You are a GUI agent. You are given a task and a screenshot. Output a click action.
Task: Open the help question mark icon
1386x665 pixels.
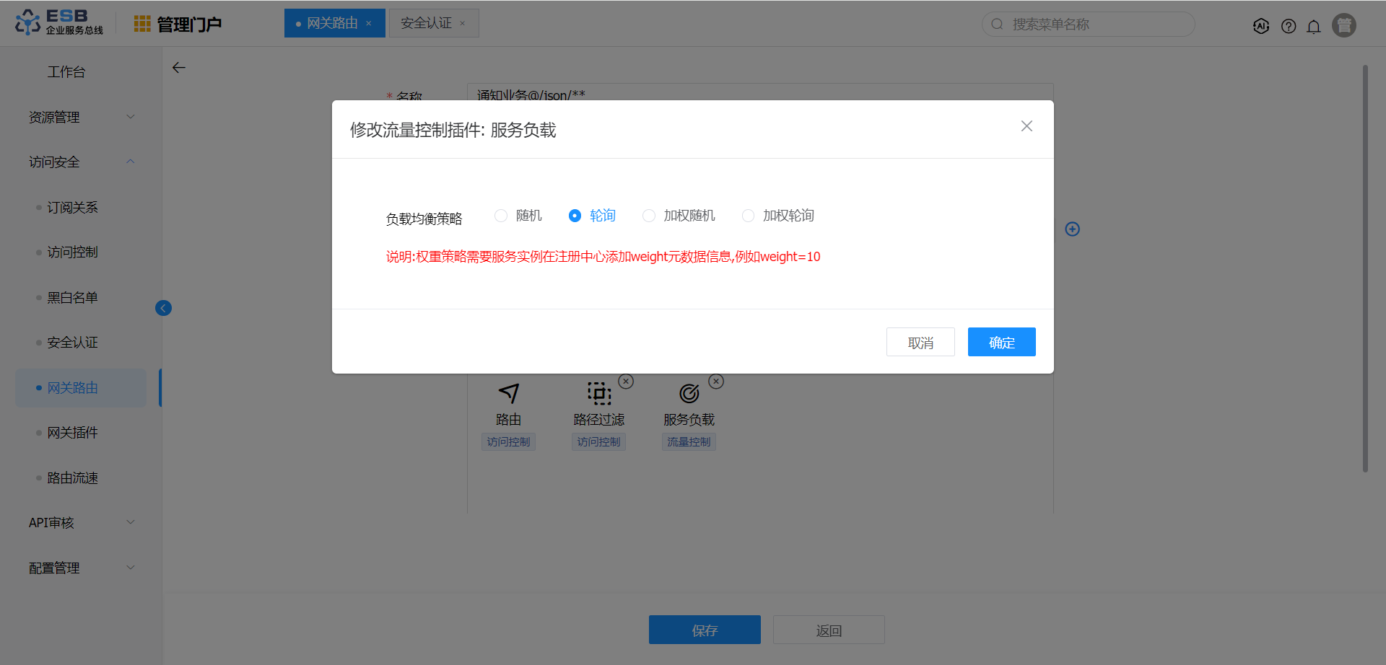1289,26
